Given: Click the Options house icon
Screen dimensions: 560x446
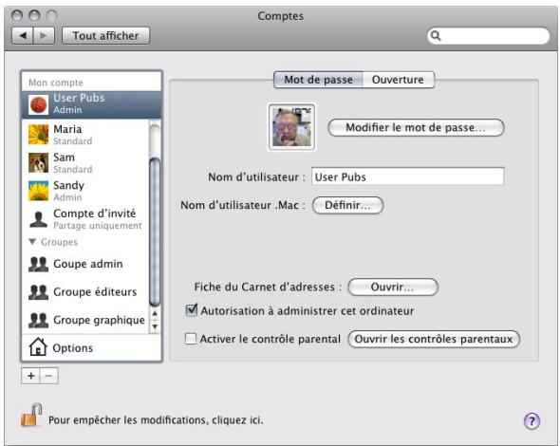Looking at the screenshot, I should (38, 347).
